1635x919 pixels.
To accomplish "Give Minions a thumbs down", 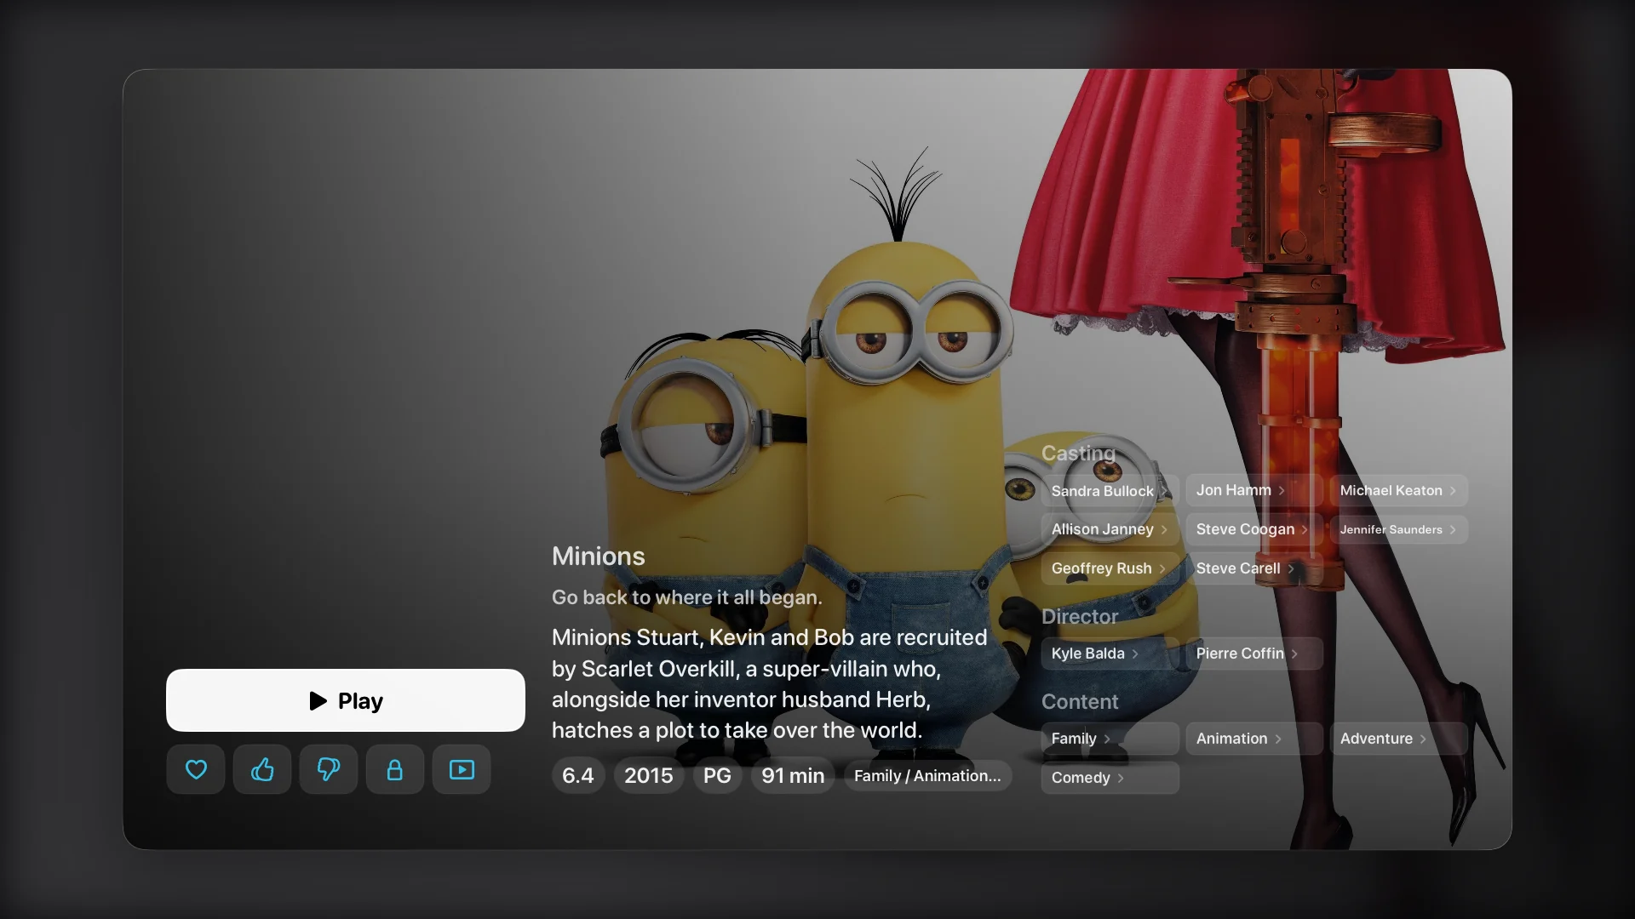I will pyautogui.click(x=329, y=769).
